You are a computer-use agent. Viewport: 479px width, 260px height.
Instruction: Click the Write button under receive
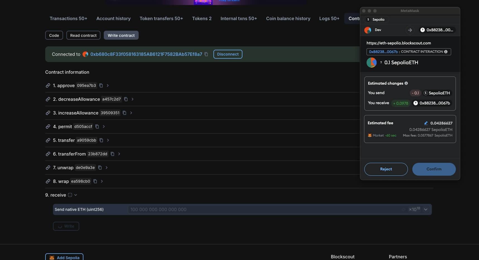point(66,226)
